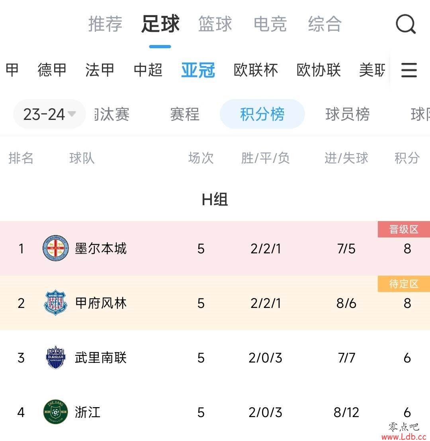Tap the Buriram United club crest

click(x=55, y=357)
